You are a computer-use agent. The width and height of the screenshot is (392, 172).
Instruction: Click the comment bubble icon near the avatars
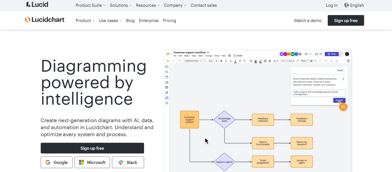point(306,54)
